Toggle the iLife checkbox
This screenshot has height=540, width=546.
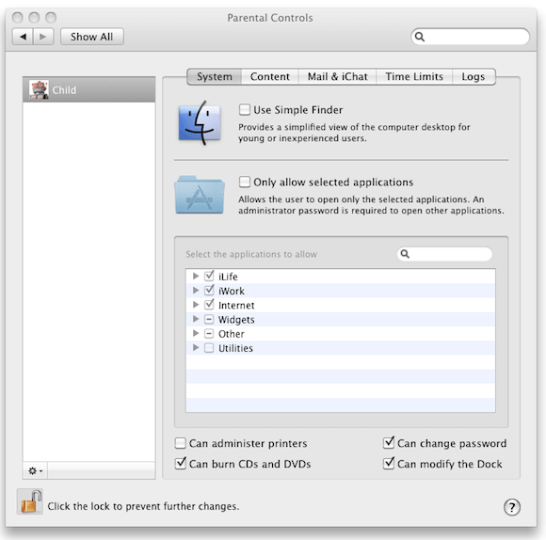pos(209,276)
